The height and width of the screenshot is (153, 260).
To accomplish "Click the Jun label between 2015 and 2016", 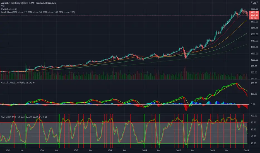I will coord(22,150).
